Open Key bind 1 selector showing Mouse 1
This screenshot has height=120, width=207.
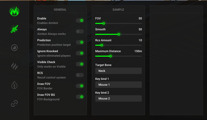118,85
